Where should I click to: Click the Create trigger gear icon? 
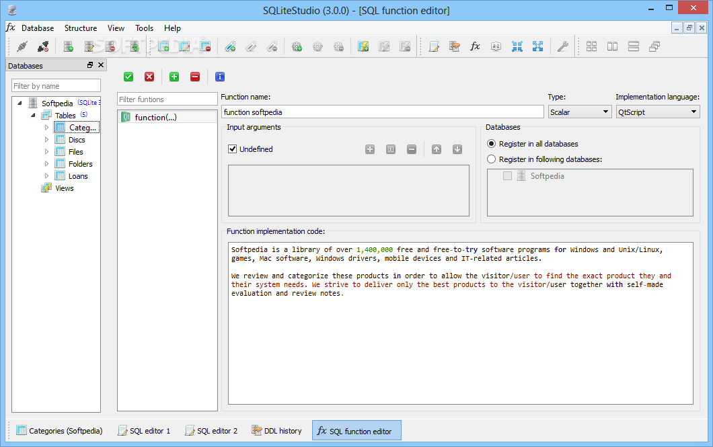point(297,46)
